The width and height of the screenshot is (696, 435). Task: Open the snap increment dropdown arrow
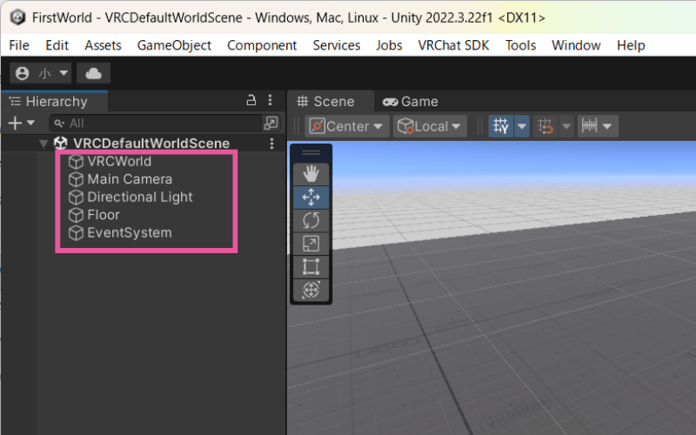(x=608, y=126)
